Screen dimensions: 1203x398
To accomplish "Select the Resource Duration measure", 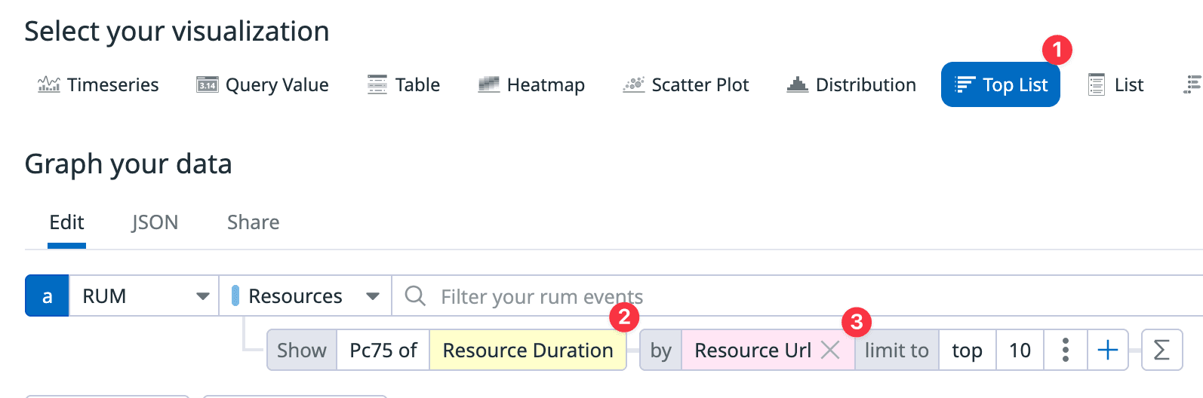I will (528, 351).
